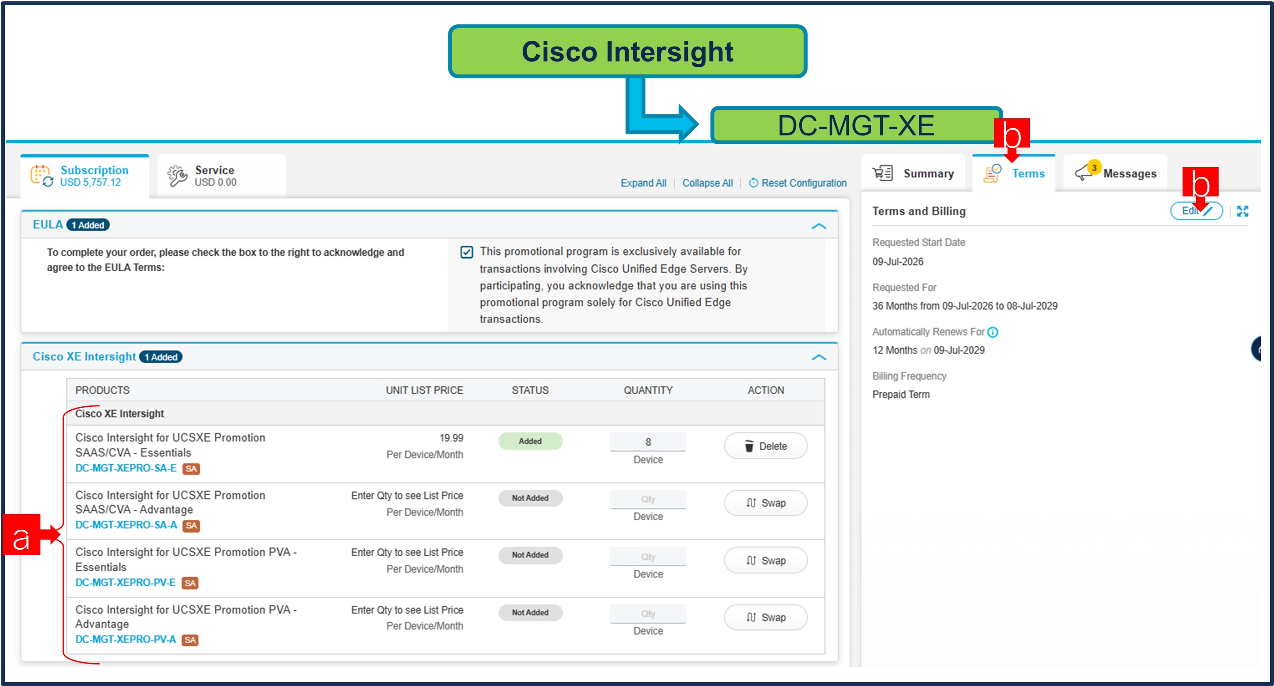1274x686 pixels.
Task: Click the Summary cart icon
Action: [x=882, y=173]
